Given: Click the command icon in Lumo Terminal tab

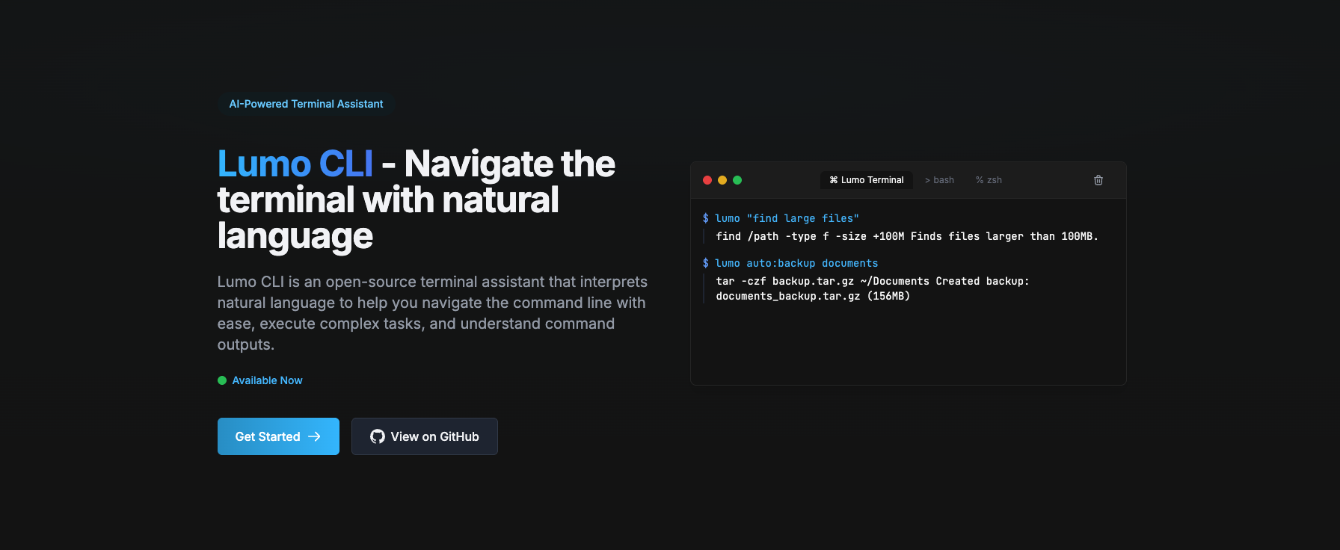Looking at the screenshot, I should 834,180.
